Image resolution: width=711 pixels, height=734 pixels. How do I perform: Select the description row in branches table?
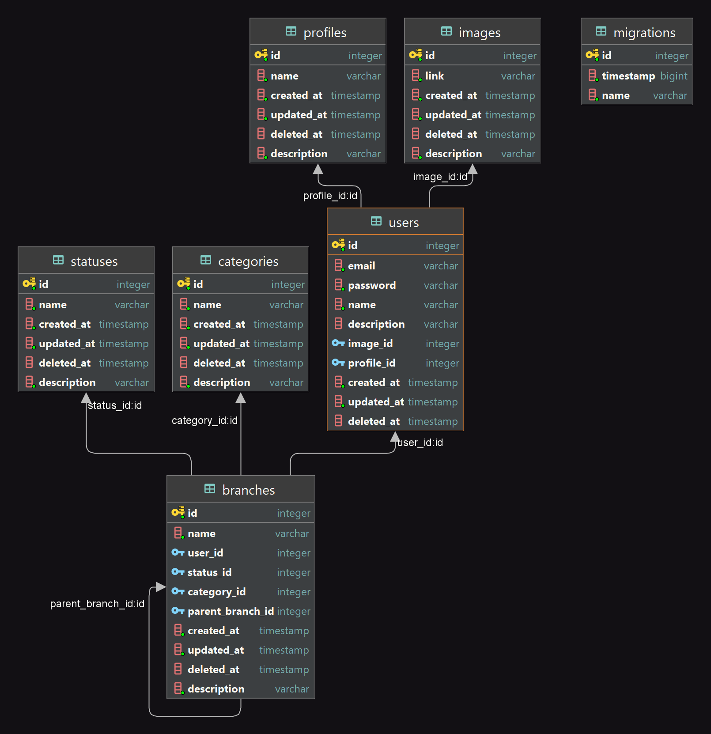pyautogui.click(x=240, y=689)
